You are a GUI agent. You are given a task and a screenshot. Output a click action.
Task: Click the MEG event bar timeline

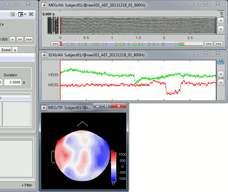(x=131, y=44)
